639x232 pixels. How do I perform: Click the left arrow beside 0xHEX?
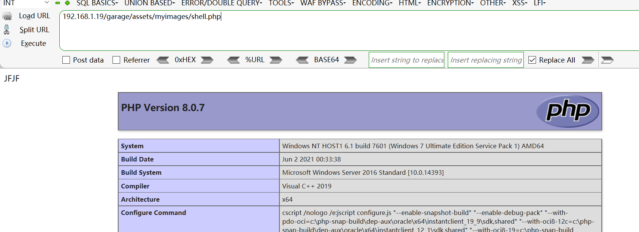click(163, 60)
